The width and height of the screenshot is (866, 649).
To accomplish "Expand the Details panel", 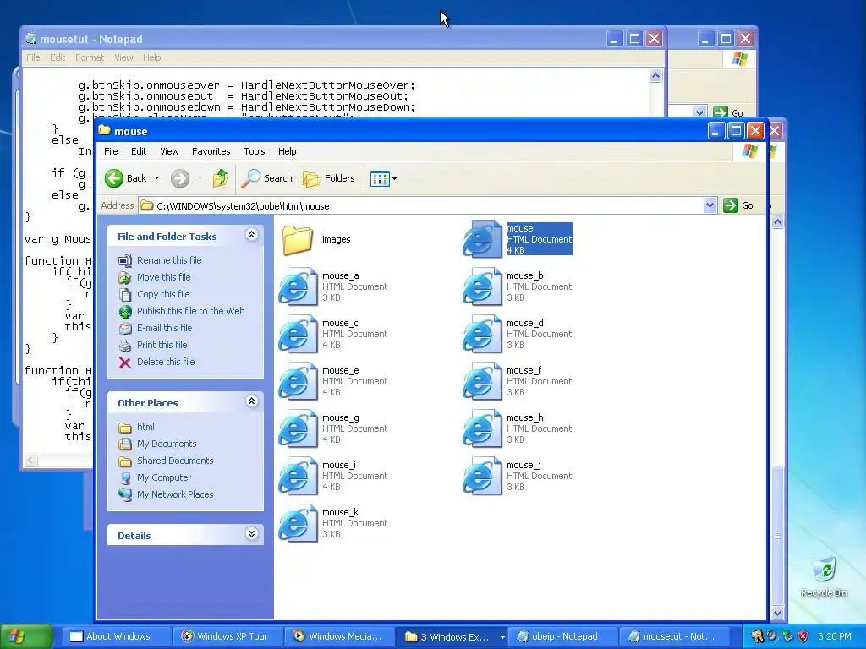I will point(251,534).
